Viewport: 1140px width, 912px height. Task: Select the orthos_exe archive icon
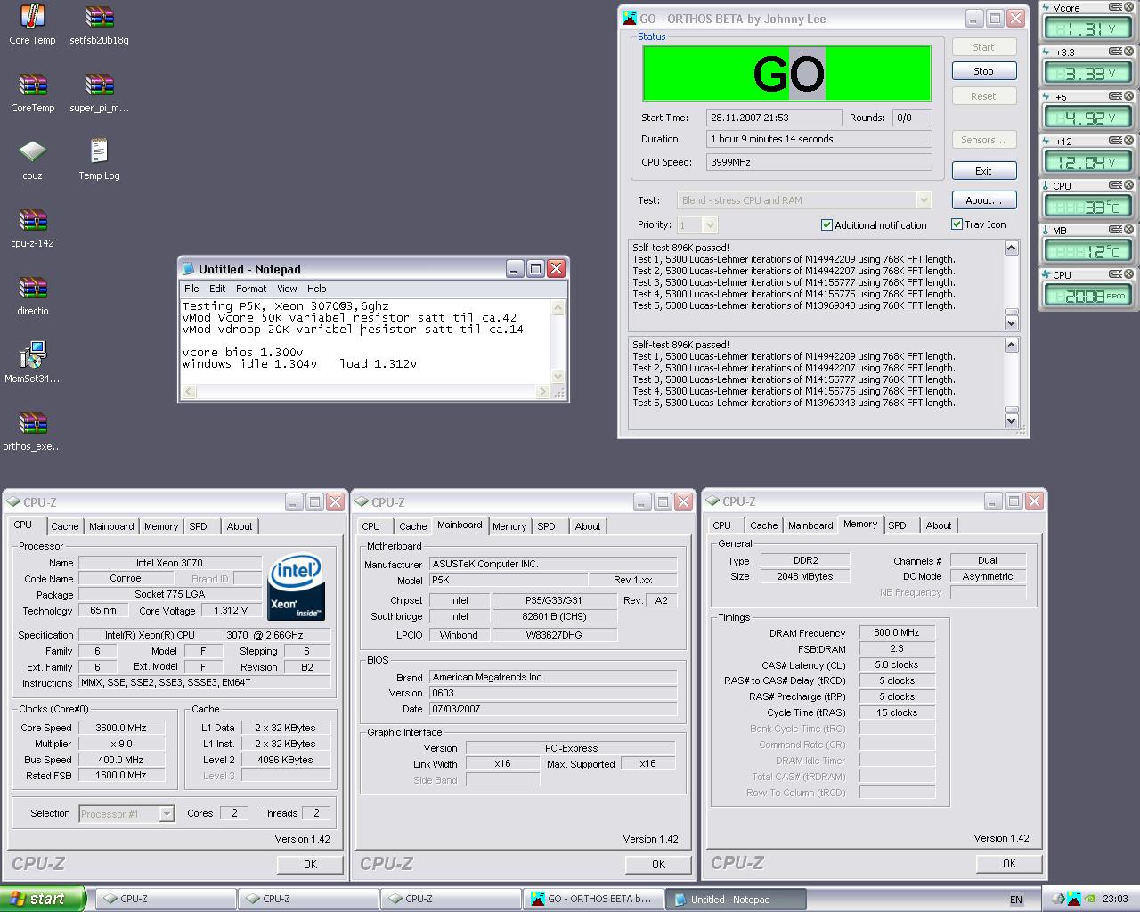pyautogui.click(x=32, y=431)
